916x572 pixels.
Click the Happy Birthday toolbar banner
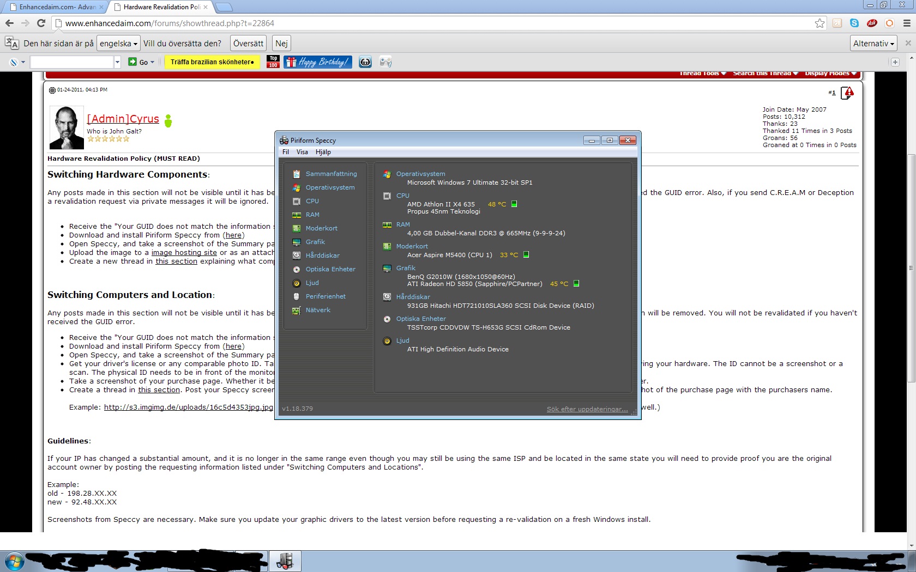coord(318,62)
